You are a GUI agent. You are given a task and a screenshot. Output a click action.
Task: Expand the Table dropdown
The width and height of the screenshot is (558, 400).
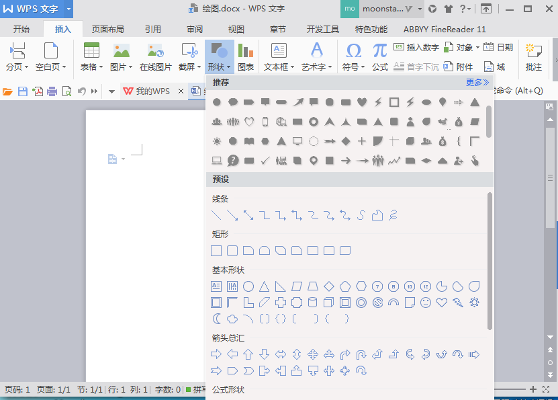pos(91,56)
